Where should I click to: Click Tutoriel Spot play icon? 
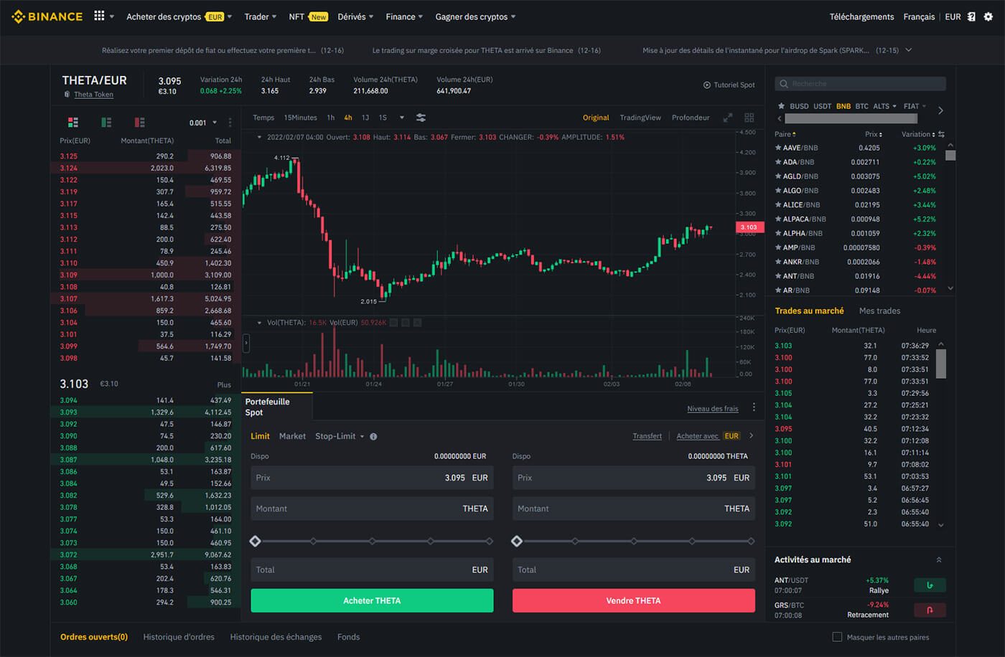point(707,85)
